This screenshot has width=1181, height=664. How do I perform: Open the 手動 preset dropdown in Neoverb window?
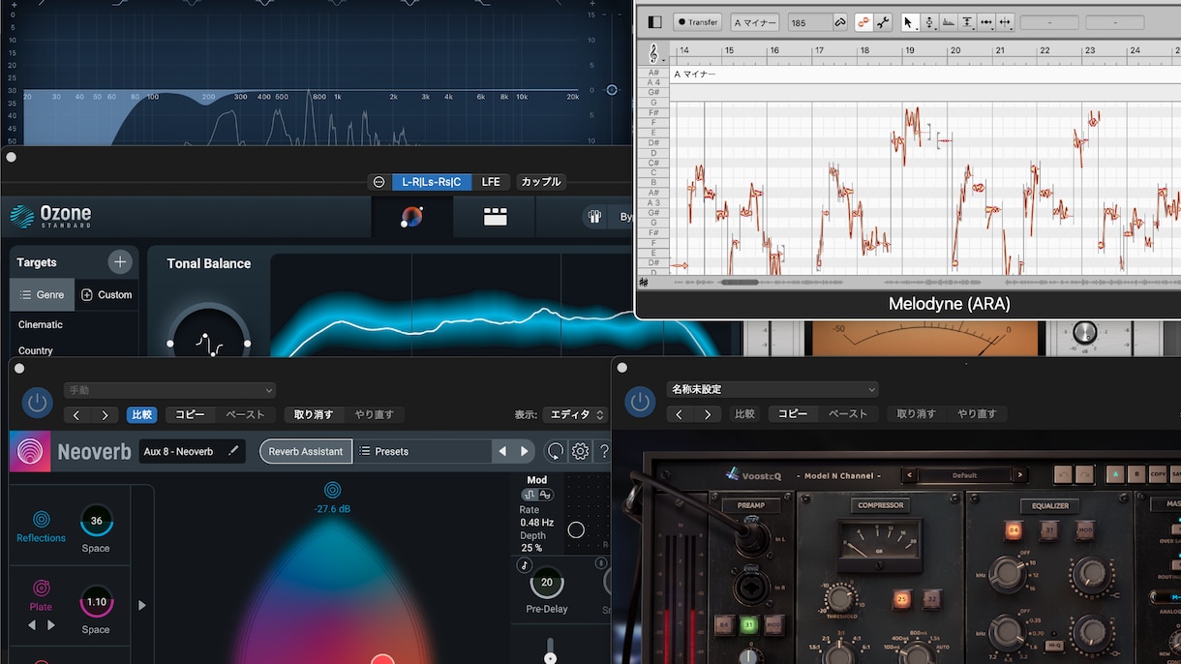(170, 390)
